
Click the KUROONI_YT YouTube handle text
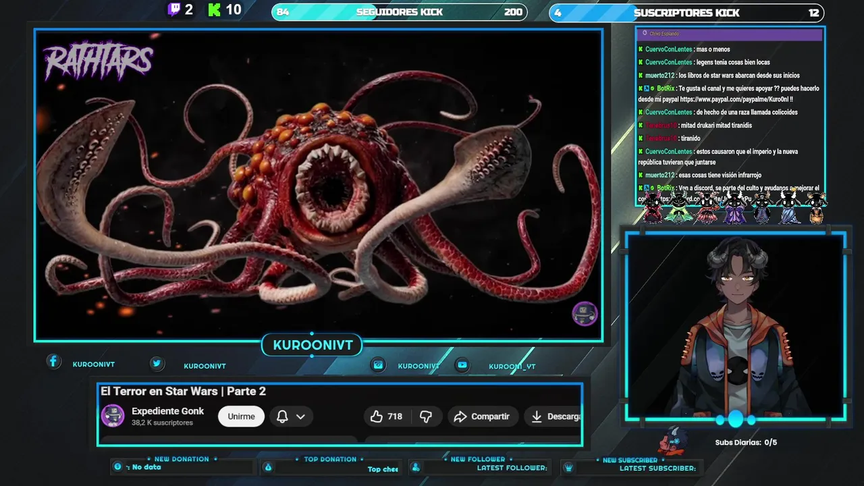pyautogui.click(x=512, y=367)
